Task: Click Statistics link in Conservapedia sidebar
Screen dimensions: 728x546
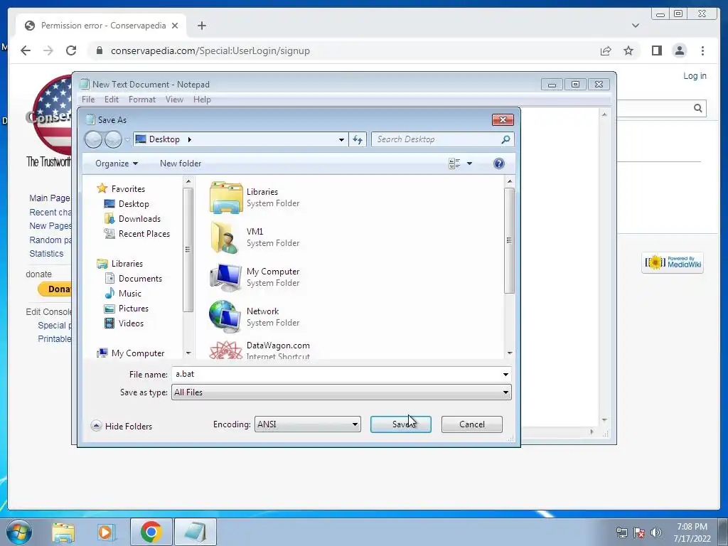Action: 46,254
